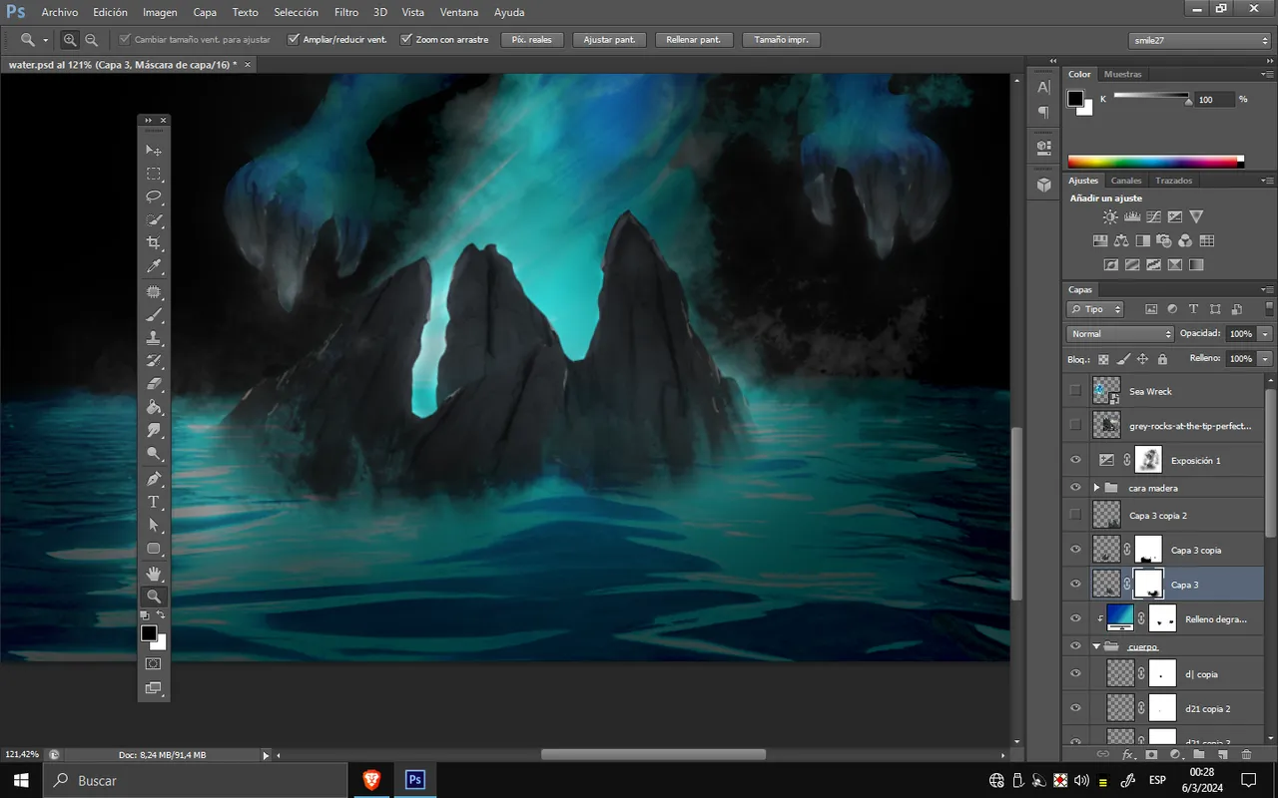
Task: Click the Zoom Out button in options bar
Action: point(92,40)
